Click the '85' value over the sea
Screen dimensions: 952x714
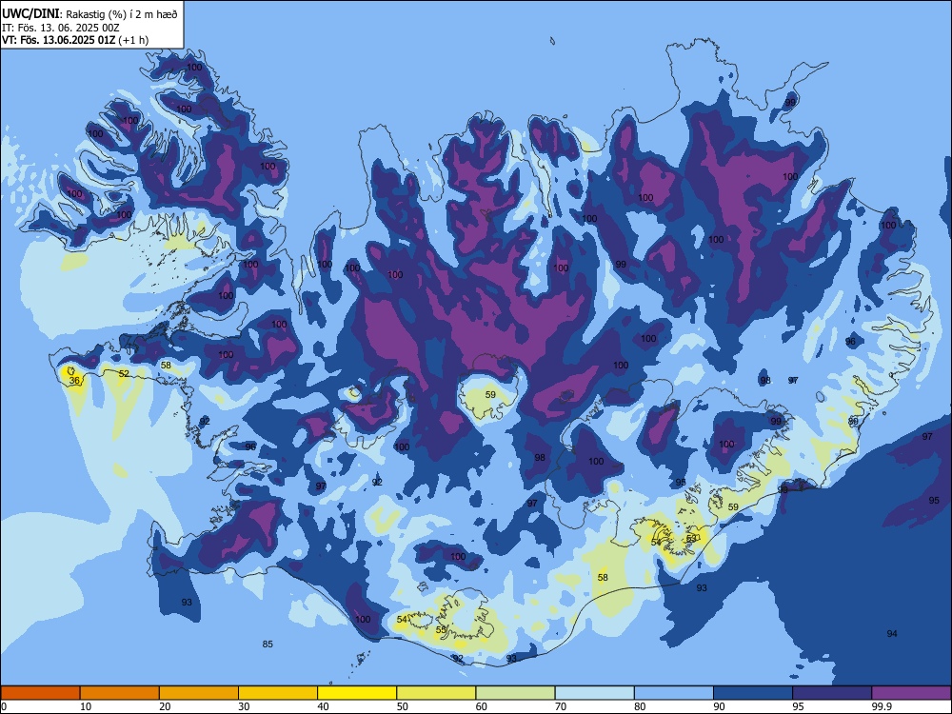[x=268, y=645]
